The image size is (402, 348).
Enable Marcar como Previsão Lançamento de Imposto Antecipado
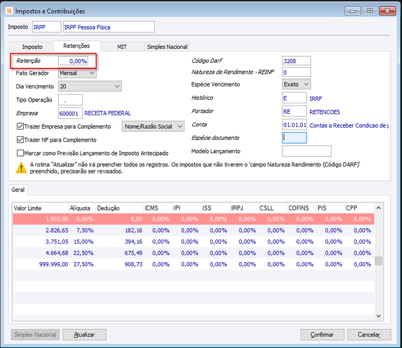20,153
